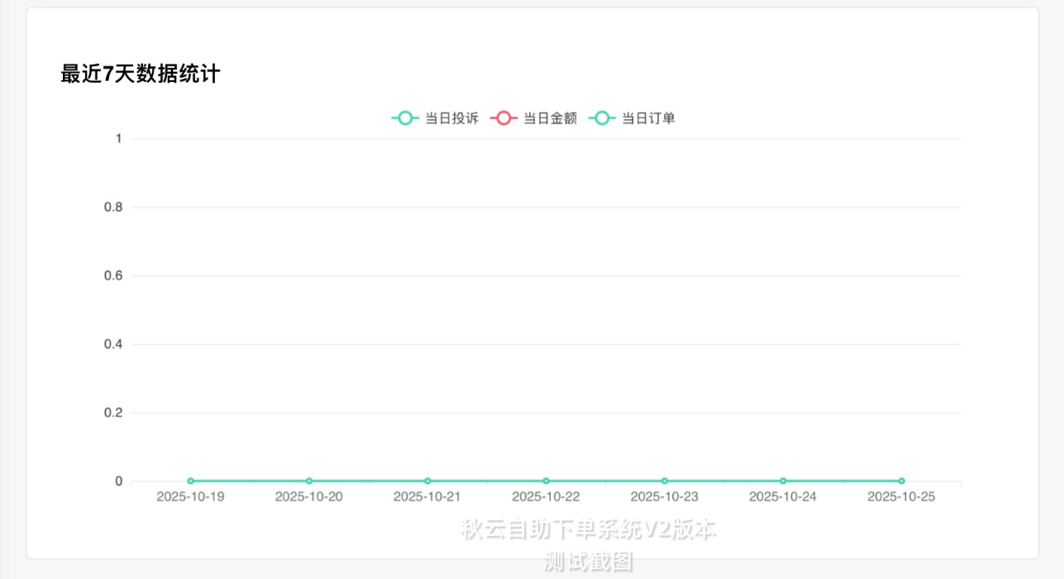Click the 2025-10-20 axis label
Screen dimensions: 1064x579
[309, 497]
